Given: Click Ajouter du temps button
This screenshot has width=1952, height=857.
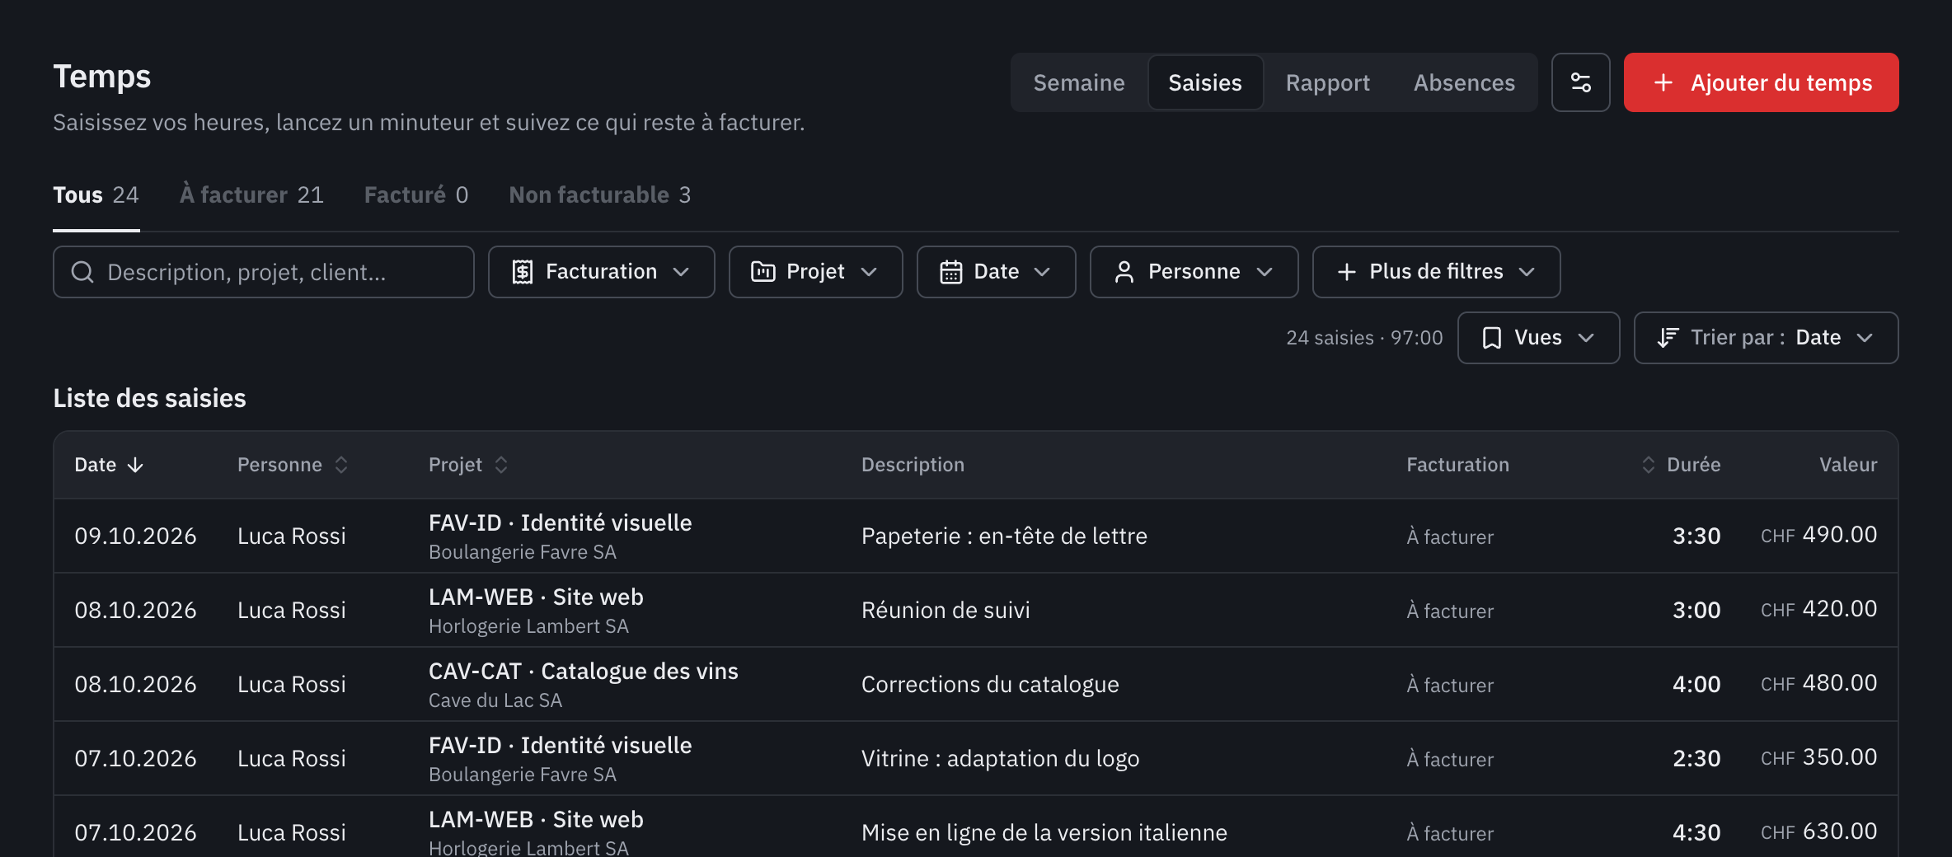Looking at the screenshot, I should (x=1761, y=82).
